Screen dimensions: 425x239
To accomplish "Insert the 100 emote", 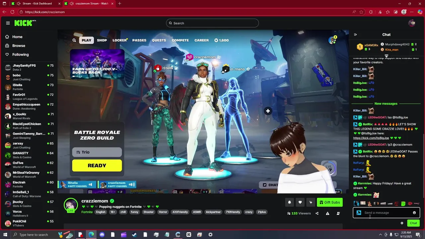I will [396, 203].
